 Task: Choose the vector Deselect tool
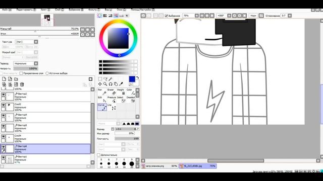tap(131, 100)
